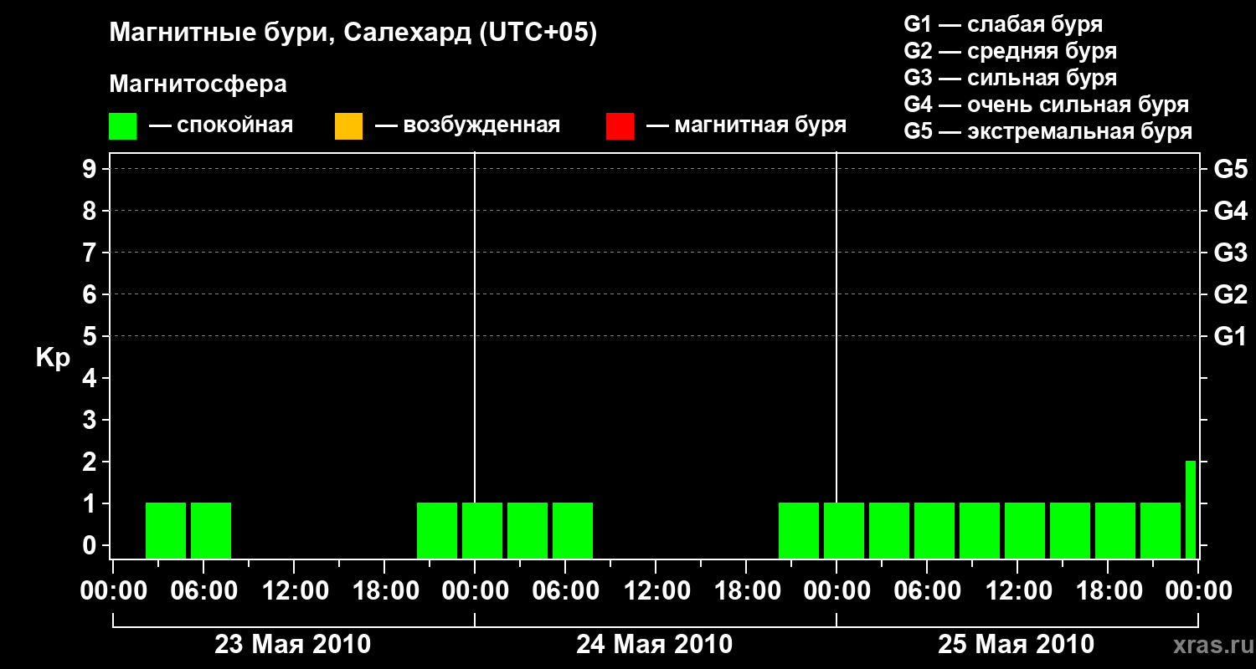This screenshot has width=1256, height=669.
Task: Click the green bar crossing midnight into 25 Мая
Action: pyautogui.click(x=844, y=530)
